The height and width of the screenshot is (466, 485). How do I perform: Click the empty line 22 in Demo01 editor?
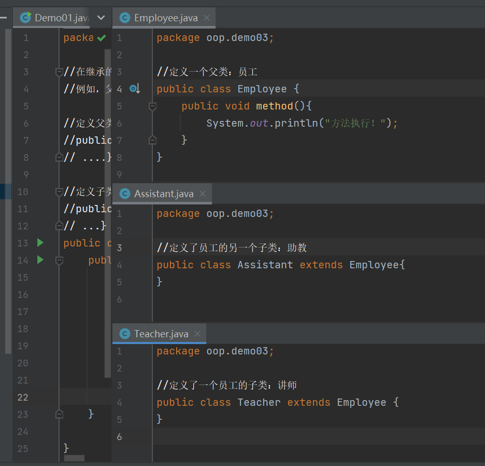point(85,396)
